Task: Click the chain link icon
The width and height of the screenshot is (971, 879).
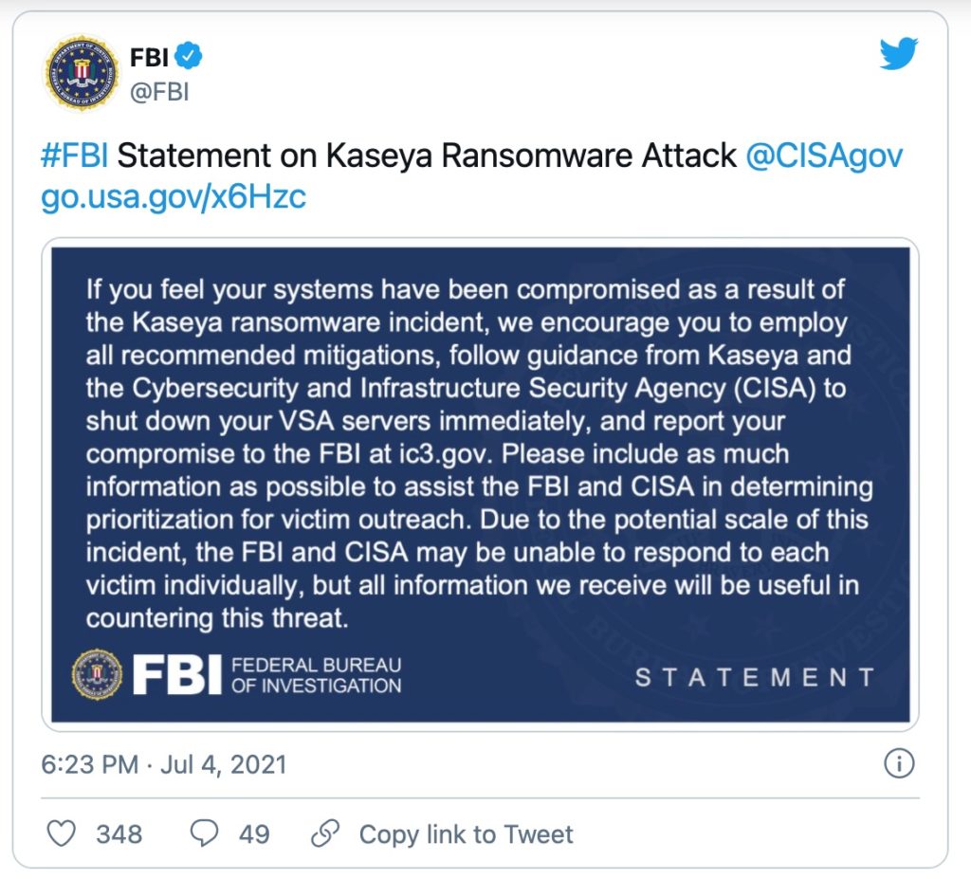Action: click(325, 834)
